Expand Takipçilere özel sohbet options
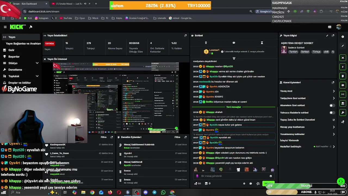 pyautogui.click(x=334, y=98)
